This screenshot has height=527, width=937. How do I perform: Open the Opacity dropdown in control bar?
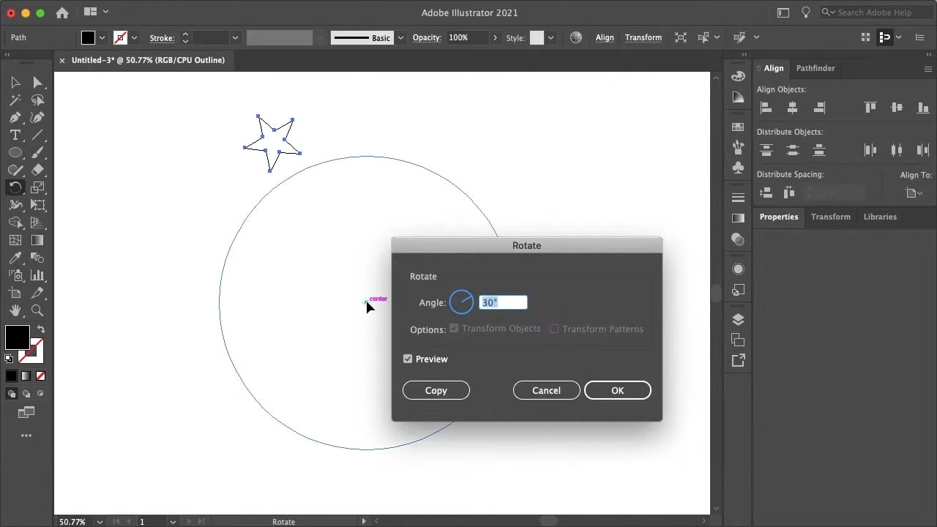click(x=495, y=37)
